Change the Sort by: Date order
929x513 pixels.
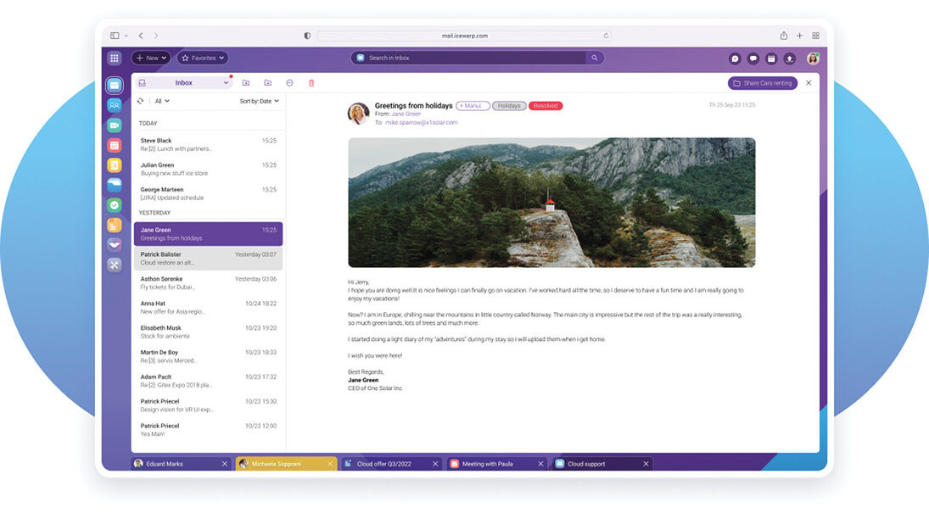[x=259, y=101]
